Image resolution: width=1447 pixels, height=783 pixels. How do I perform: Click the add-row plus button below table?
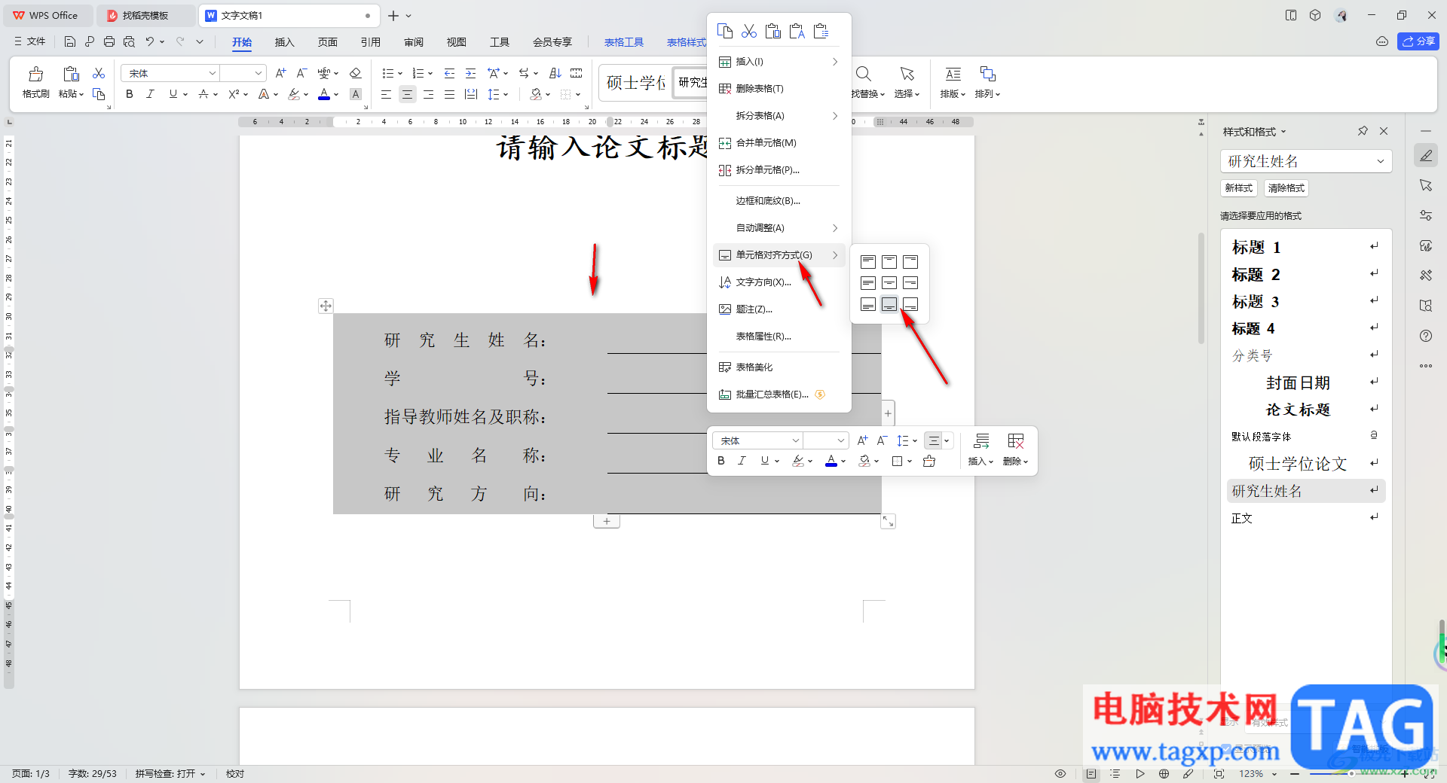(x=607, y=521)
